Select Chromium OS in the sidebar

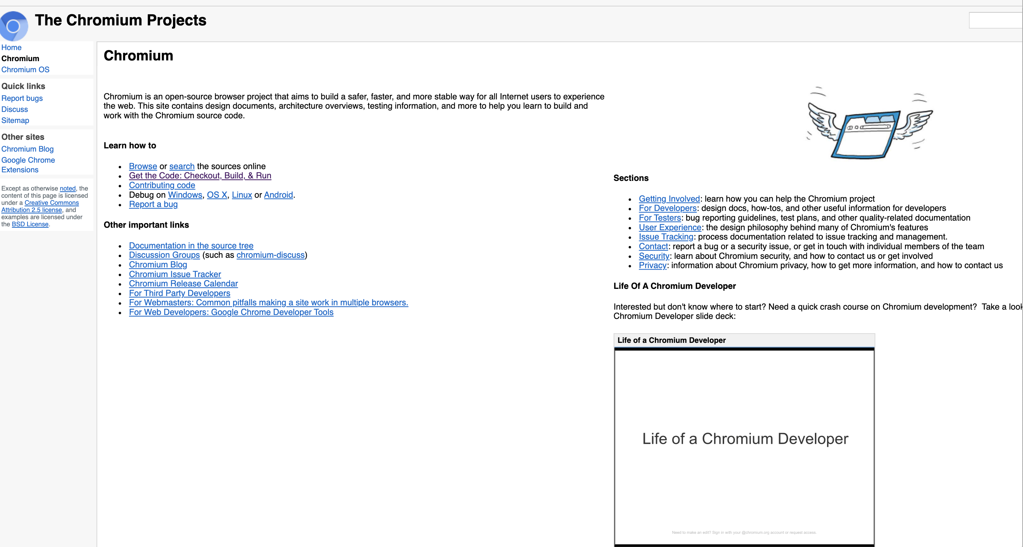pyautogui.click(x=25, y=69)
